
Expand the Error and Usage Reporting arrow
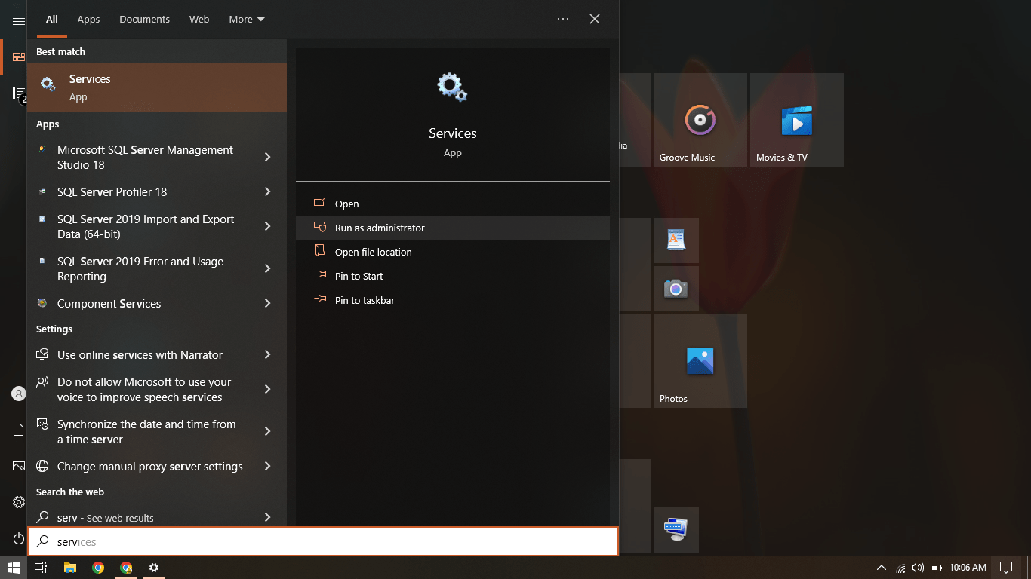pyautogui.click(x=267, y=268)
